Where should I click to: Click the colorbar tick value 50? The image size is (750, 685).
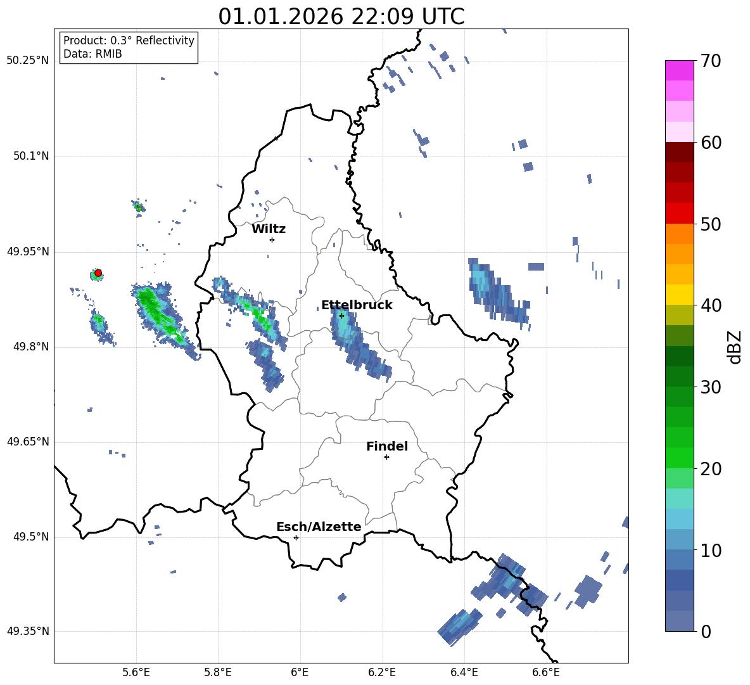click(711, 224)
